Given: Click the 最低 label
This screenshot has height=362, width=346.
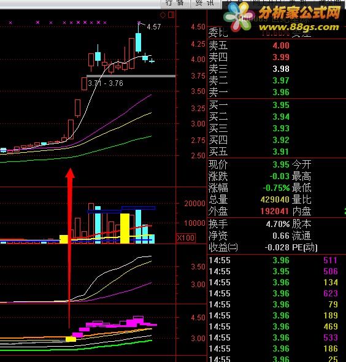Looking at the screenshot, I should (x=301, y=188).
